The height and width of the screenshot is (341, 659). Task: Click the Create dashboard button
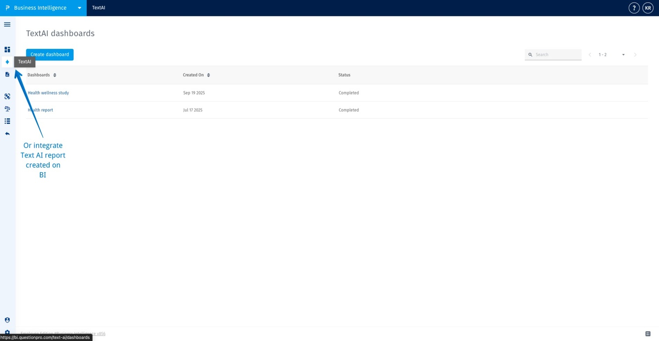click(x=49, y=54)
